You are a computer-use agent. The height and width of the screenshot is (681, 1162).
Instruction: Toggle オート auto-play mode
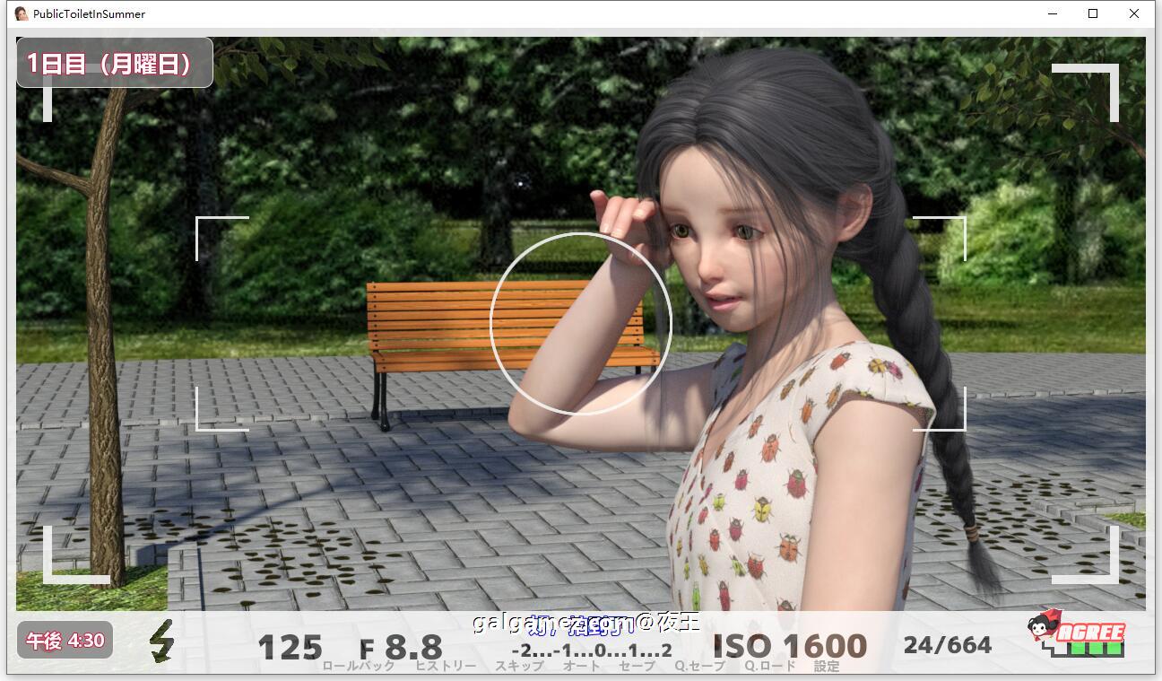[x=581, y=666]
